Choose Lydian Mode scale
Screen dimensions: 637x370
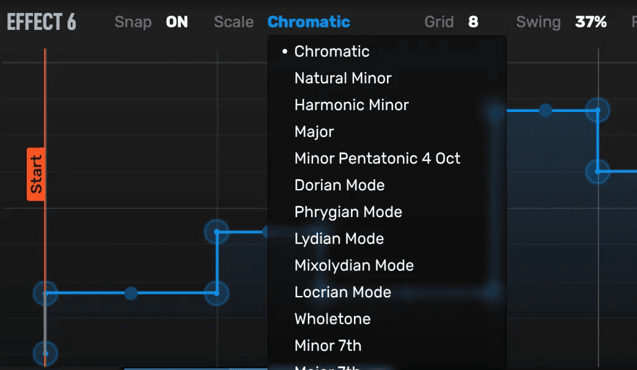tap(339, 239)
